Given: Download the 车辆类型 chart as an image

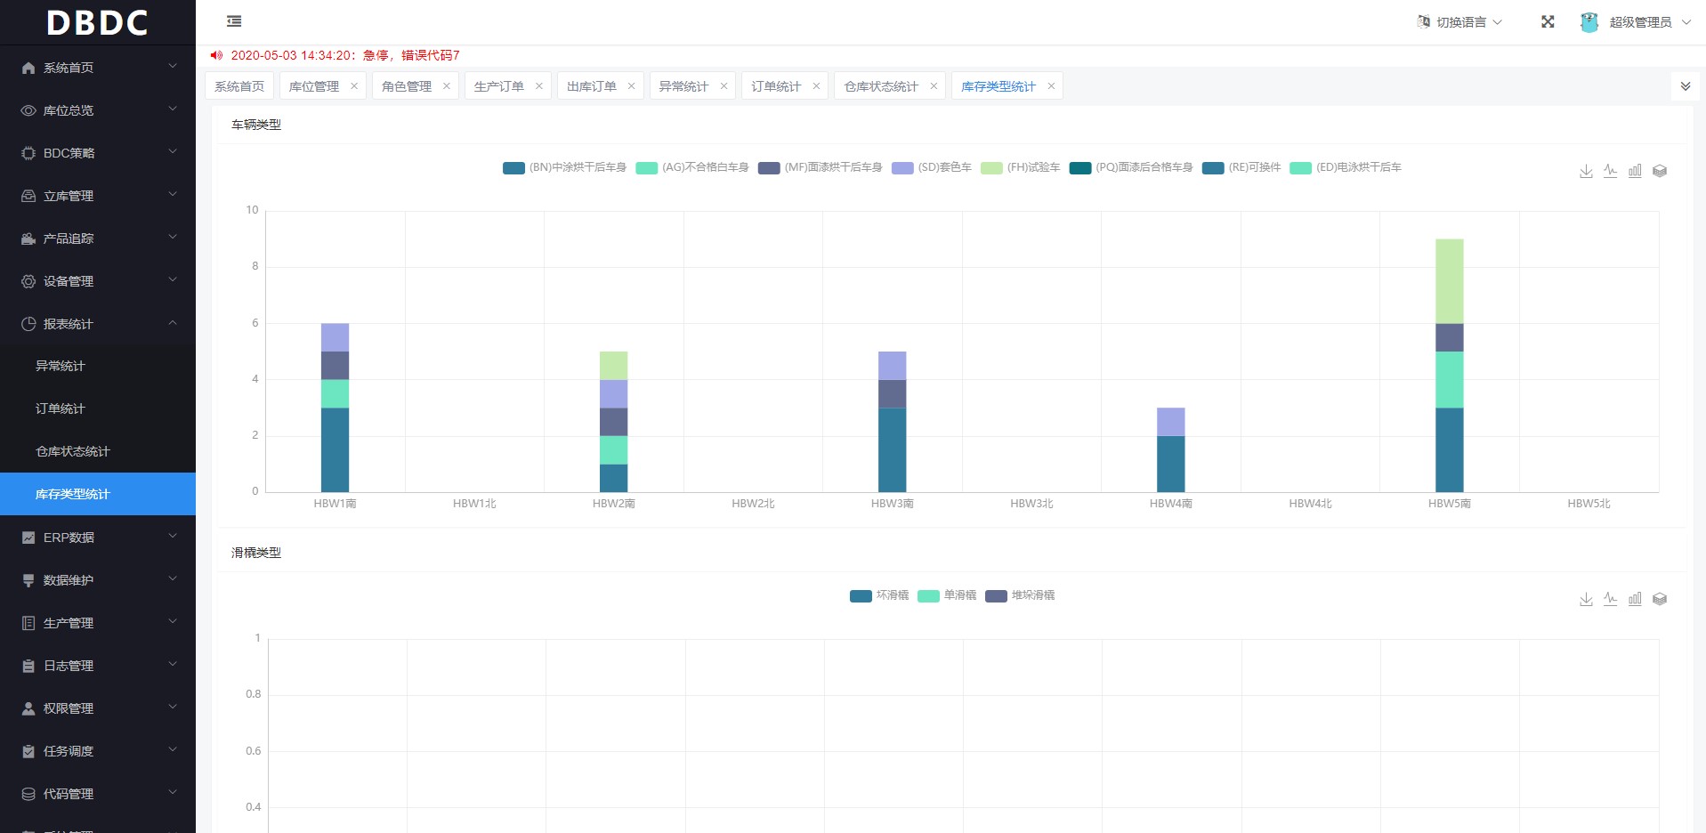Looking at the screenshot, I should (1586, 171).
